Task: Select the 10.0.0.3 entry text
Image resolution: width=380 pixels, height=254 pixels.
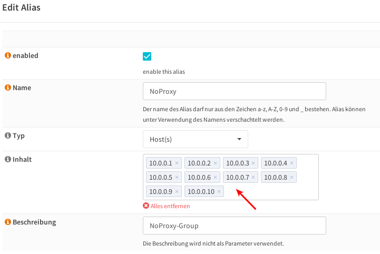Action: point(238,163)
